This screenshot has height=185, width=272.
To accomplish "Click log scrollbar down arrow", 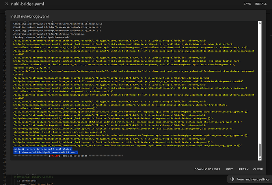I will (260, 159).
